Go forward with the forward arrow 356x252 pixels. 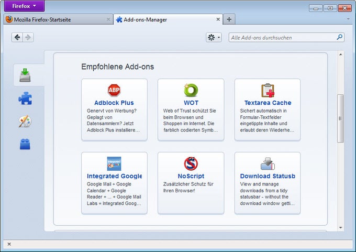click(x=28, y=37)
